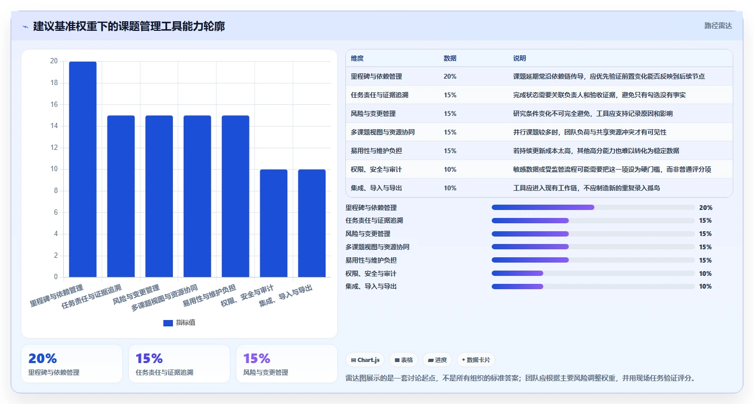Screen dimensions: 754x404
Task: Click the description starting 并行课题较多时
Action: point(590,132)
